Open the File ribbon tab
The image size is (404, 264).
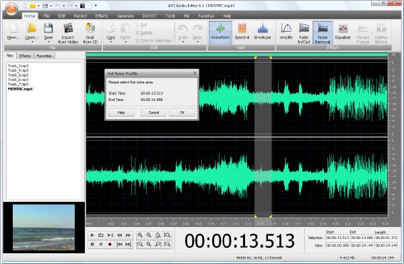click(x=46, y=15)
